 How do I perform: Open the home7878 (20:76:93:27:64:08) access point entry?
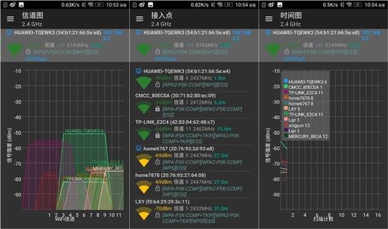pos(194,185)
